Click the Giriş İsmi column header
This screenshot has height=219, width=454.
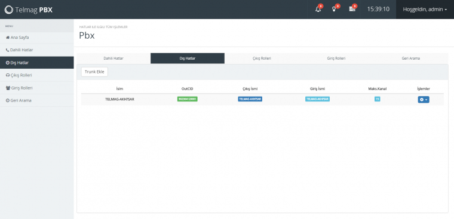tap(317, 89)
